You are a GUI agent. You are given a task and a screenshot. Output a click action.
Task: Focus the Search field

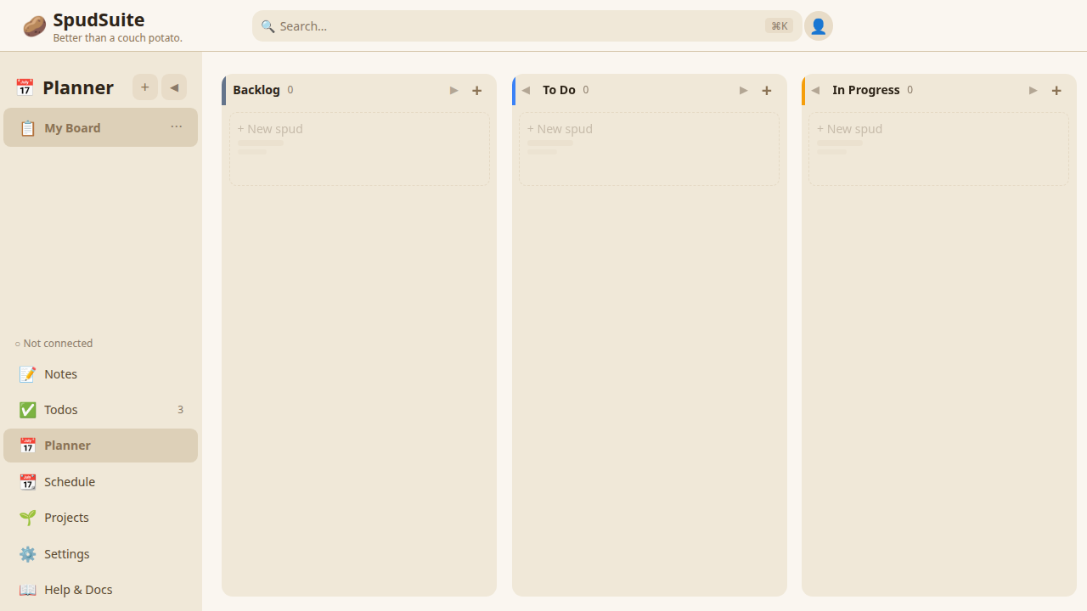(527, 26)
